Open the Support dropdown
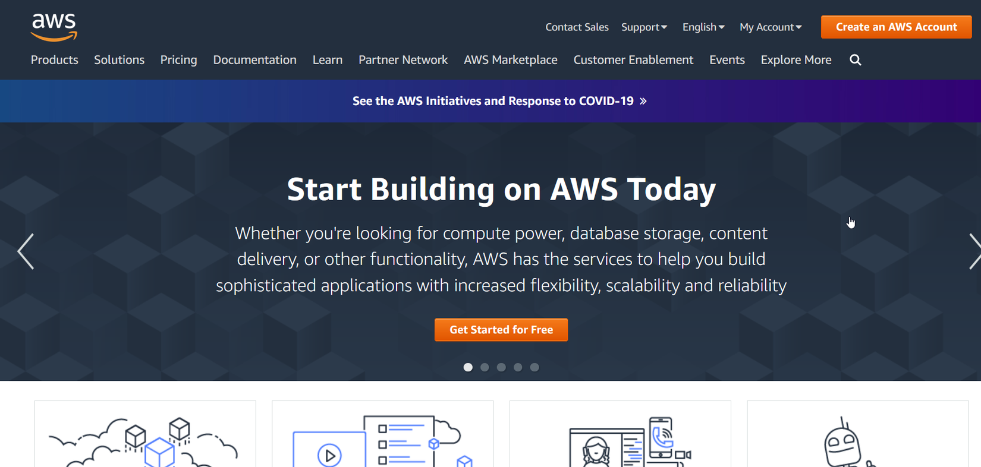Viewport: 981px width, 467px height. coord(644,27)
